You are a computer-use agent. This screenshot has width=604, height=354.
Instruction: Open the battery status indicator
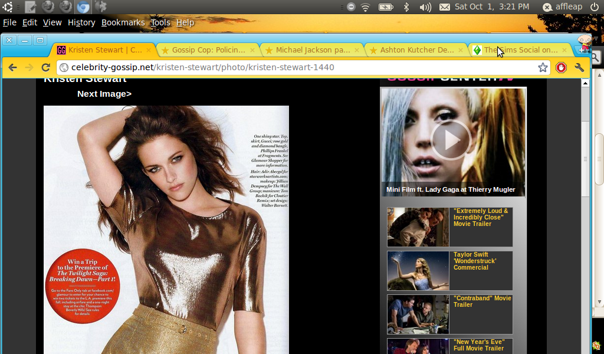click(386, 7)
